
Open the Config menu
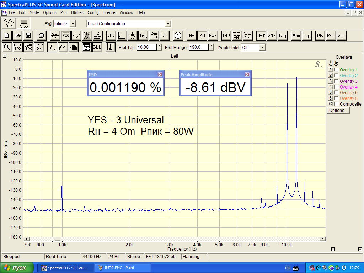(x=93, y=12)
